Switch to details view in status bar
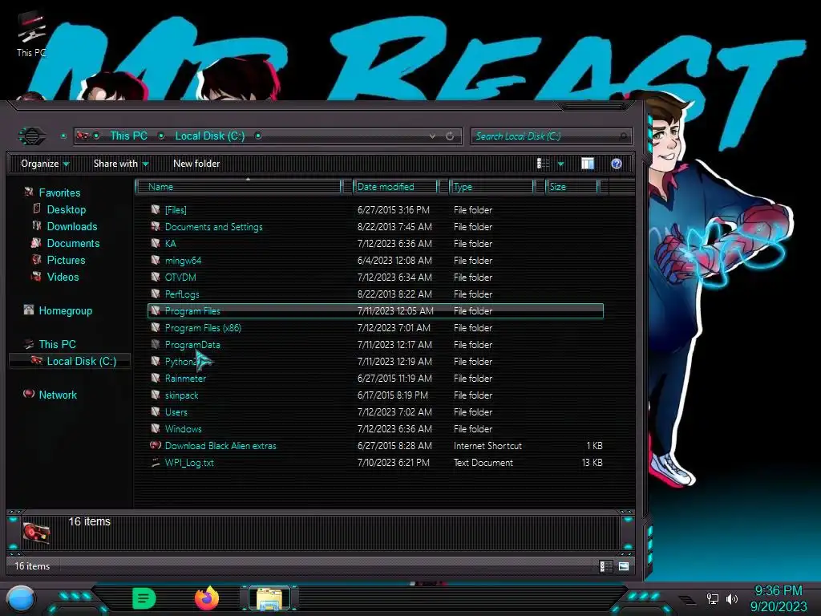821x616 pixels. pyautogui.click(x=606, y=566)
